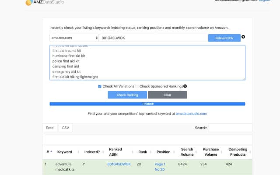Click the info icon beside Sponsored Rankings
The image size is (280, 175).
(x=185, y=86)
